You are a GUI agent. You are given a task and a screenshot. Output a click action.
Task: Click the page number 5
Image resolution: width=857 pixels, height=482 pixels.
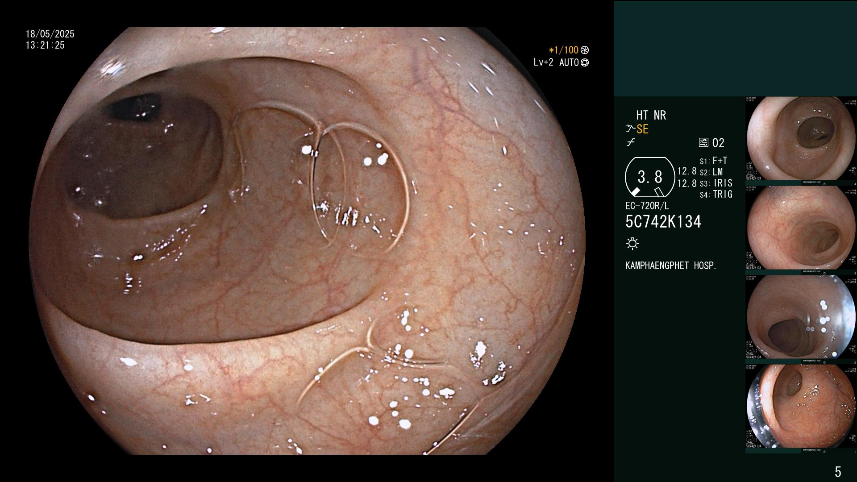point(838,471)
